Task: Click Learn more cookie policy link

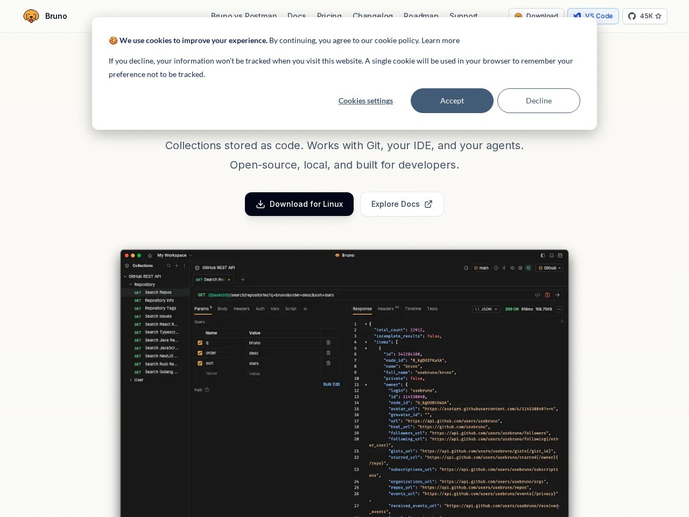Action: [440, 40]
